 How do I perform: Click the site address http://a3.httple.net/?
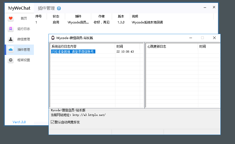pyautogui.click(x=89, y=115)
